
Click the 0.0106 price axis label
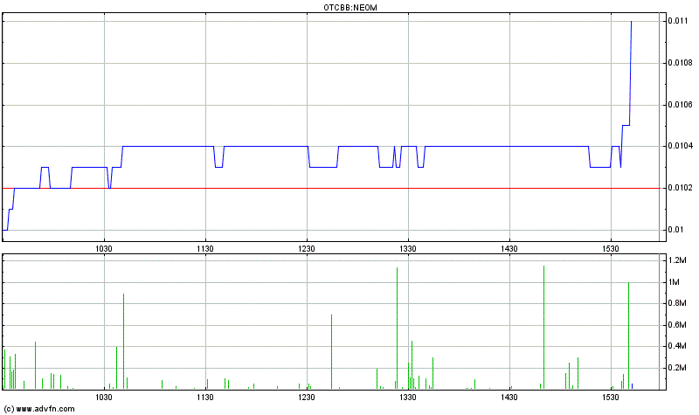pos(681,105)
